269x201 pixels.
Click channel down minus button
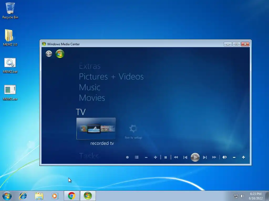[146, 157]
